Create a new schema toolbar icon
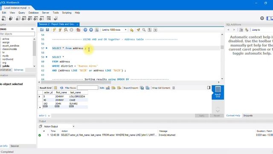Viewport: 273px width, 154px height. tap(18, 18)
